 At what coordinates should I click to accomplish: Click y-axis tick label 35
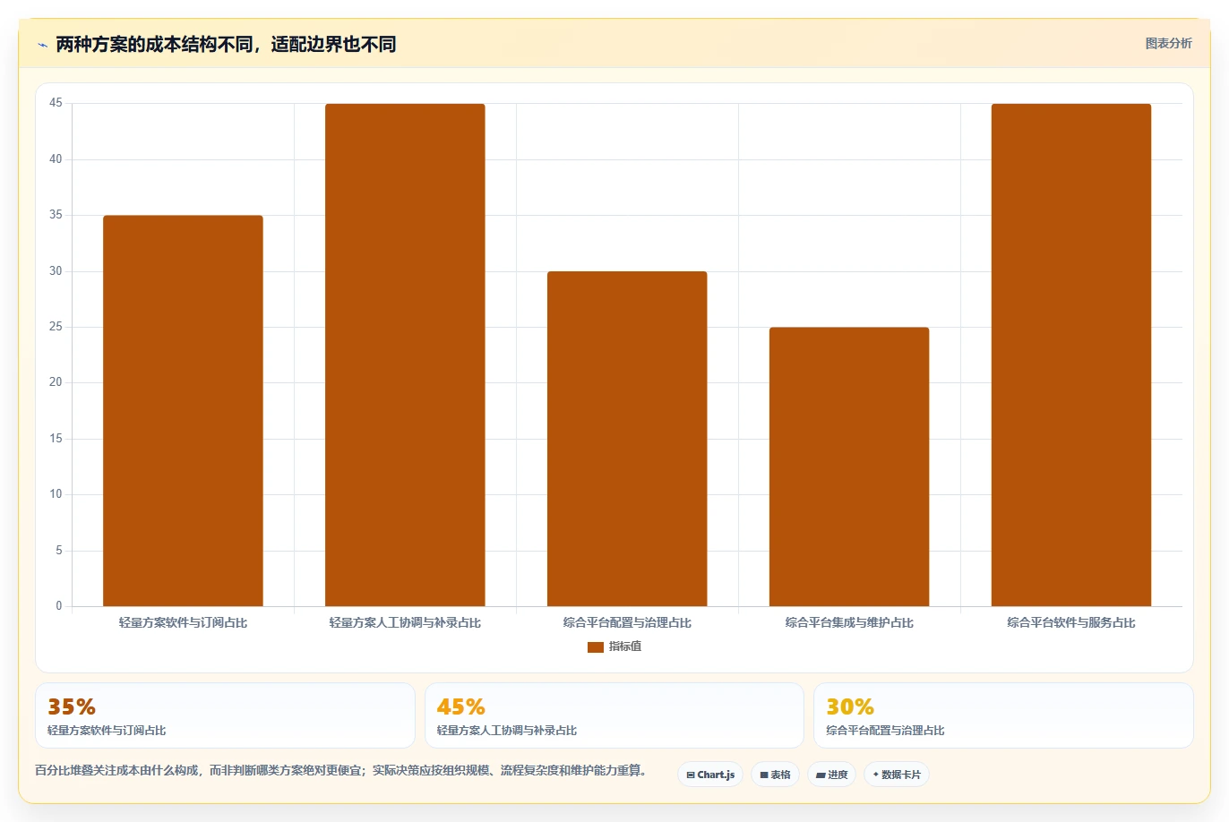click(x=56, y=215)
